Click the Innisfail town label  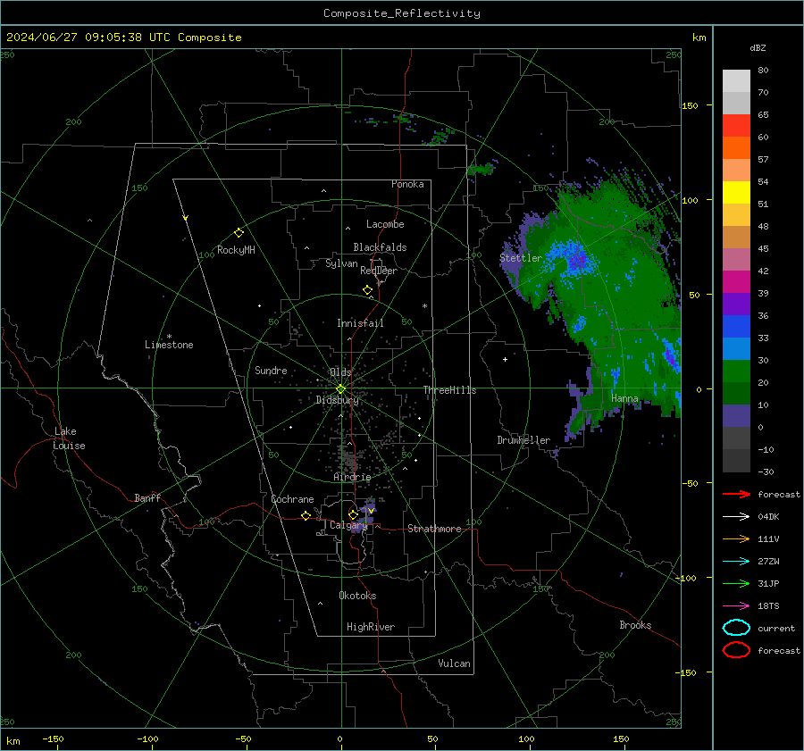360,323
